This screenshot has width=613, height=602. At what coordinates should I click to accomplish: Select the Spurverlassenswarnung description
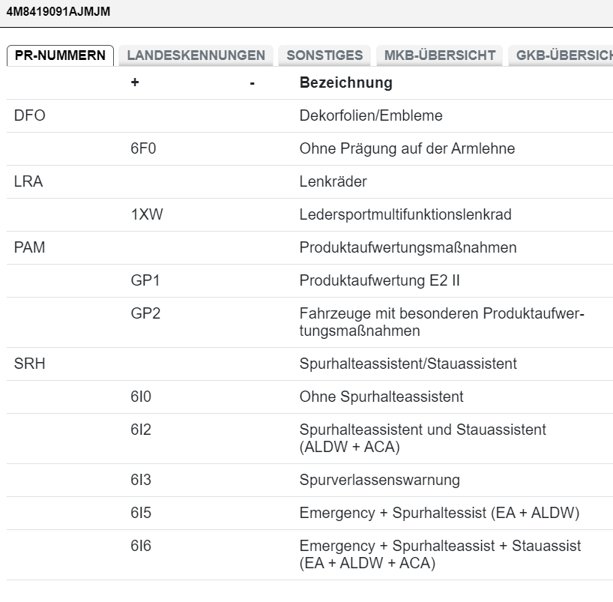click(379, 481)
